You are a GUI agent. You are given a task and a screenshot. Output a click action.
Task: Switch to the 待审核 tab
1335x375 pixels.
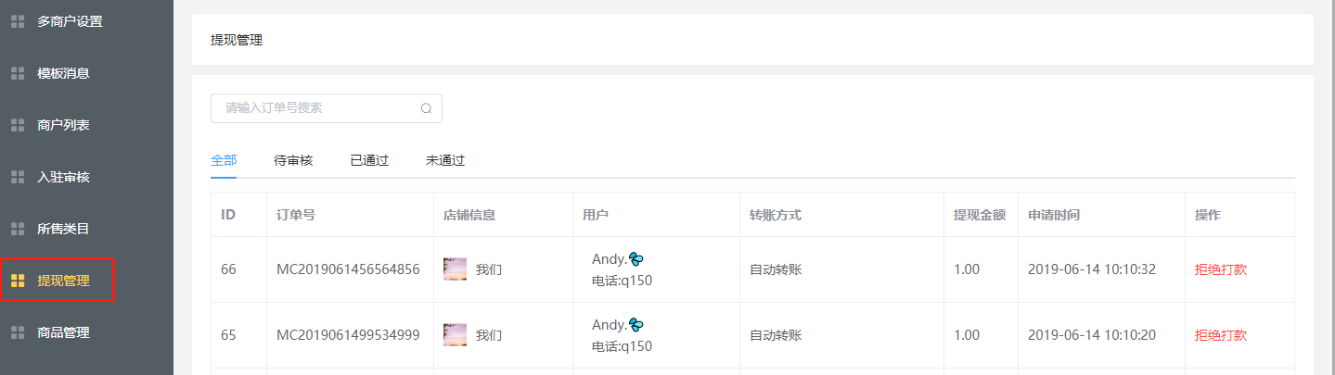coord(293,160)
